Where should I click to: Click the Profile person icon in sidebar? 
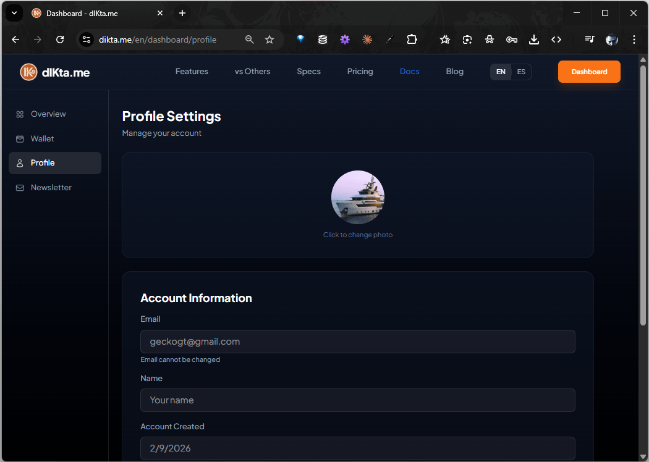tap(20, 162)
